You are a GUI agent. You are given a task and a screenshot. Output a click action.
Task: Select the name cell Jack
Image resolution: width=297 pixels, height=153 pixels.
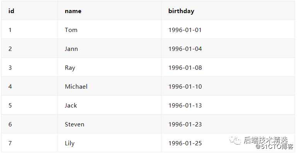(x=109, y=105)
